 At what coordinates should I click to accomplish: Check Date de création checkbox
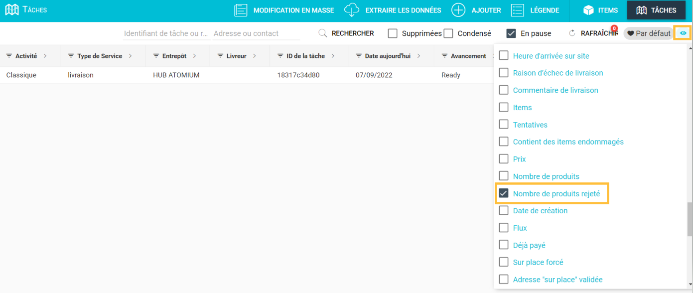point(504,211)
